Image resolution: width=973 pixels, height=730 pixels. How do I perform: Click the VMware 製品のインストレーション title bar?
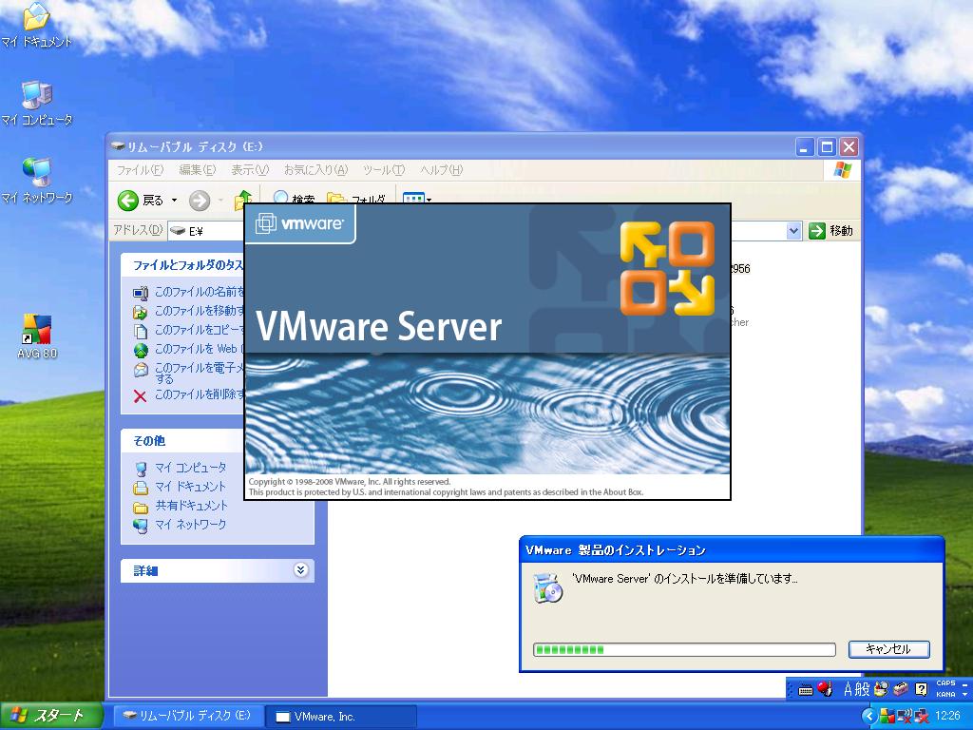tap(732, 550)
